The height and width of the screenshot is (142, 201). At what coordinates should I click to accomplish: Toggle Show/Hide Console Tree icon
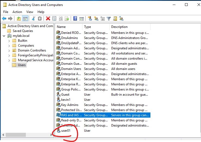click(x=25, y=19)
